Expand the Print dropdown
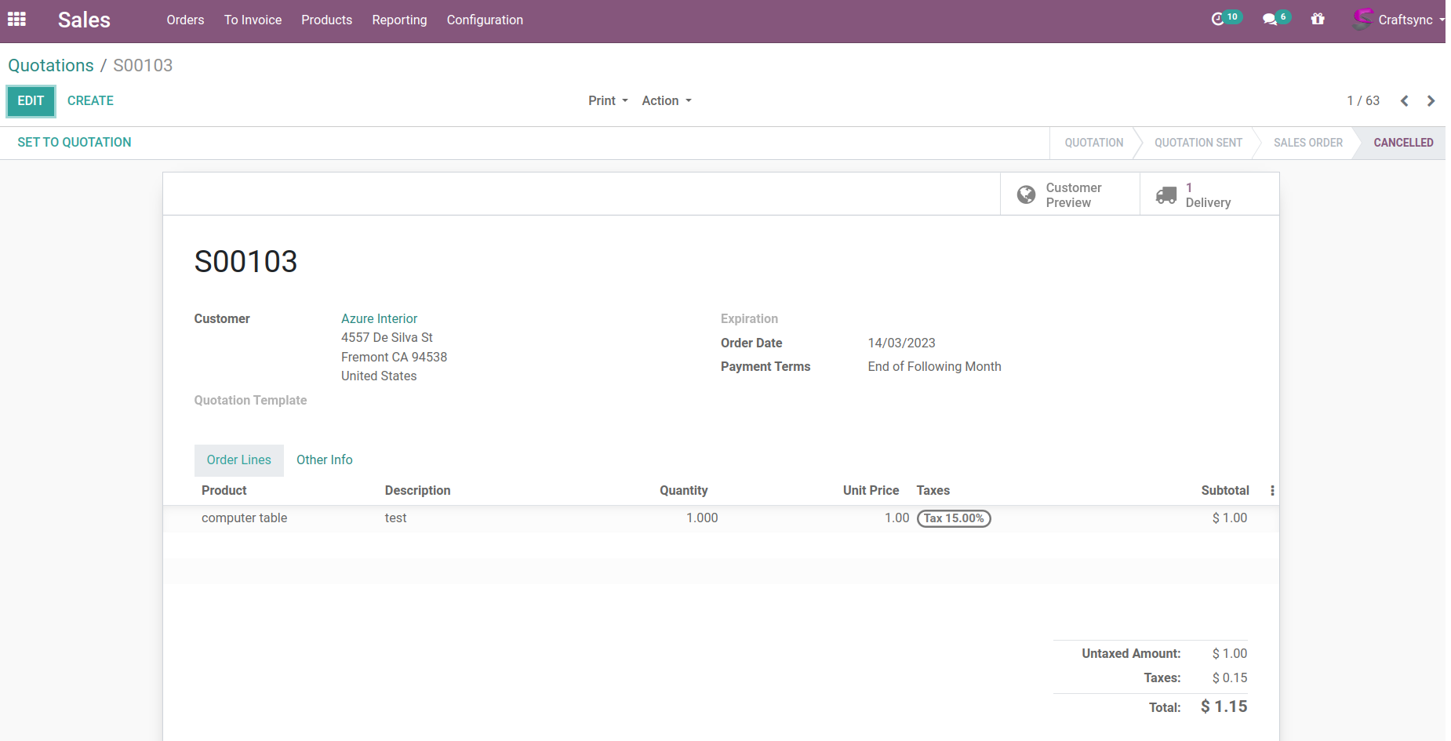The image size is (1451, 741). point(608,100)
